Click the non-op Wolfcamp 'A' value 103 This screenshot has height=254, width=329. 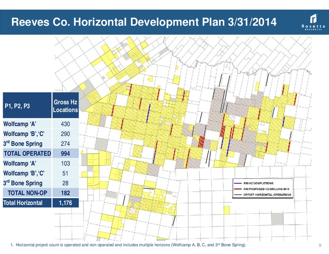click(x=65, y=163)
